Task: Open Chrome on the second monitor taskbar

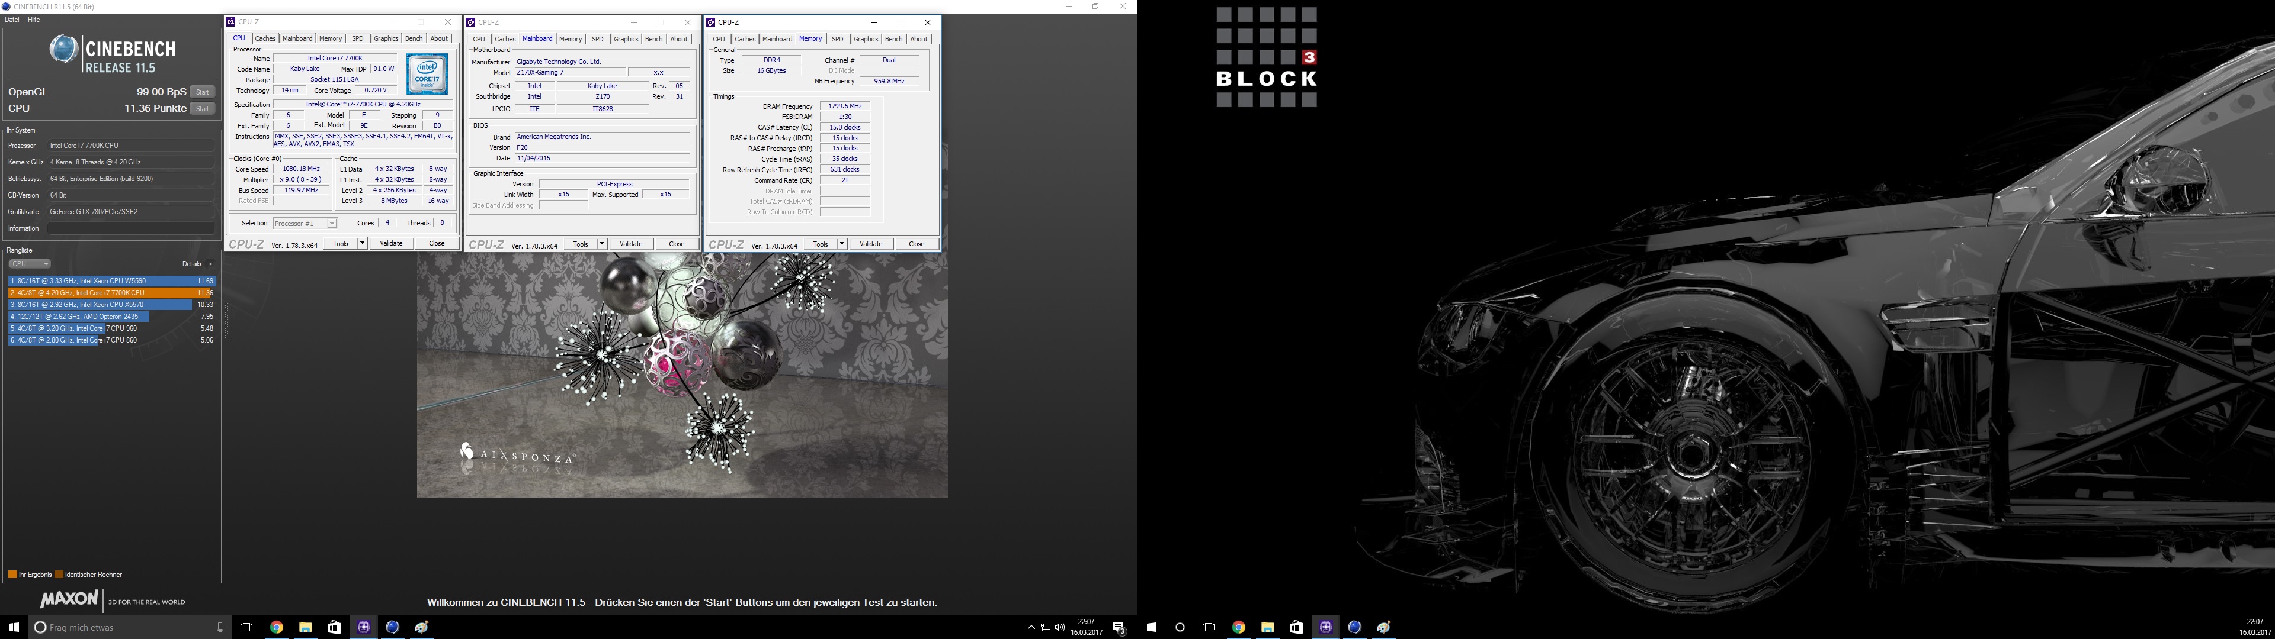Action: click(1238, 628)
